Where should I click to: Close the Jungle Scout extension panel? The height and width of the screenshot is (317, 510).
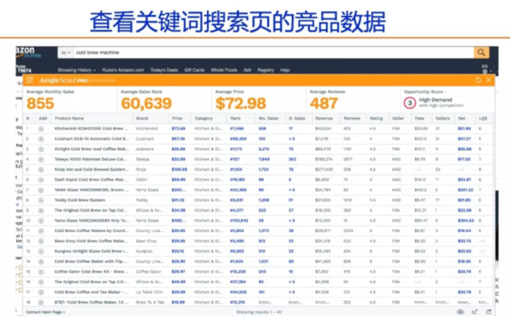pyautogui.click(x=490, y=80)
